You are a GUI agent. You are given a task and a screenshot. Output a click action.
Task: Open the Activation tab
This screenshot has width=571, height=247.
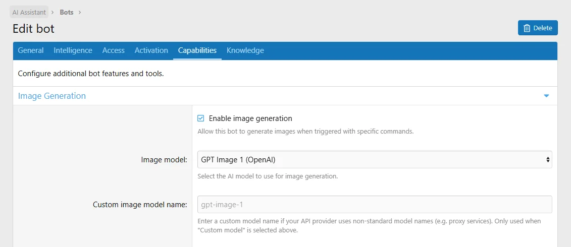coord(151,50)
